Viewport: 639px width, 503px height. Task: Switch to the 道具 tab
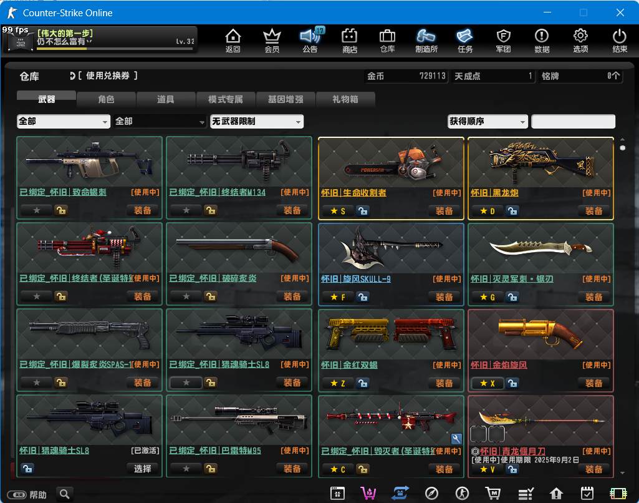(166, 99)
